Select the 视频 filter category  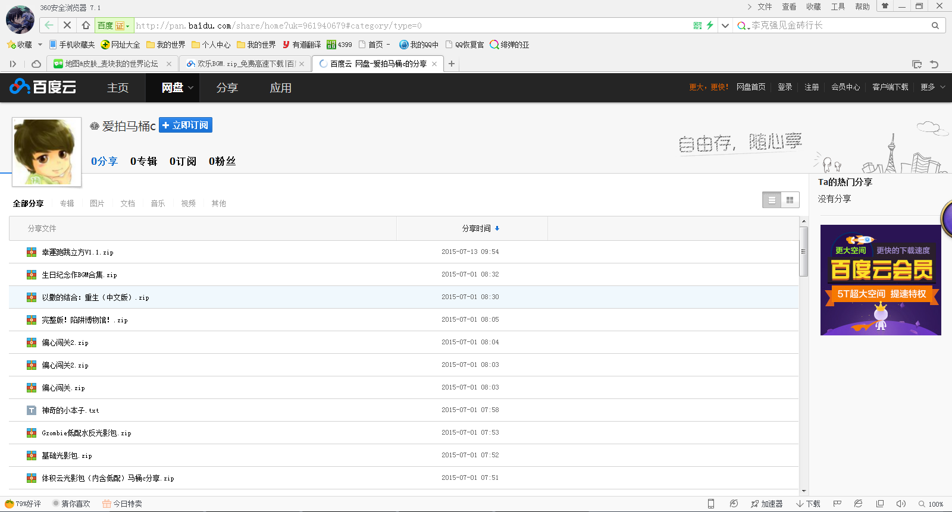(188, 203)
